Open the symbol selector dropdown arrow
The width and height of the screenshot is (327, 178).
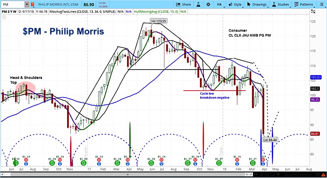click(27, 5)
